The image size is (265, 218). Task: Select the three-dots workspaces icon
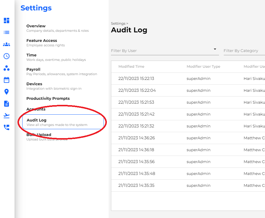7,68
